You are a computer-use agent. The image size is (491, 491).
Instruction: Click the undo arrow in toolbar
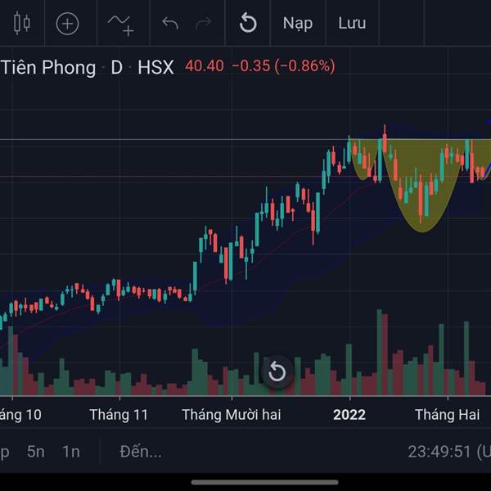170,24
